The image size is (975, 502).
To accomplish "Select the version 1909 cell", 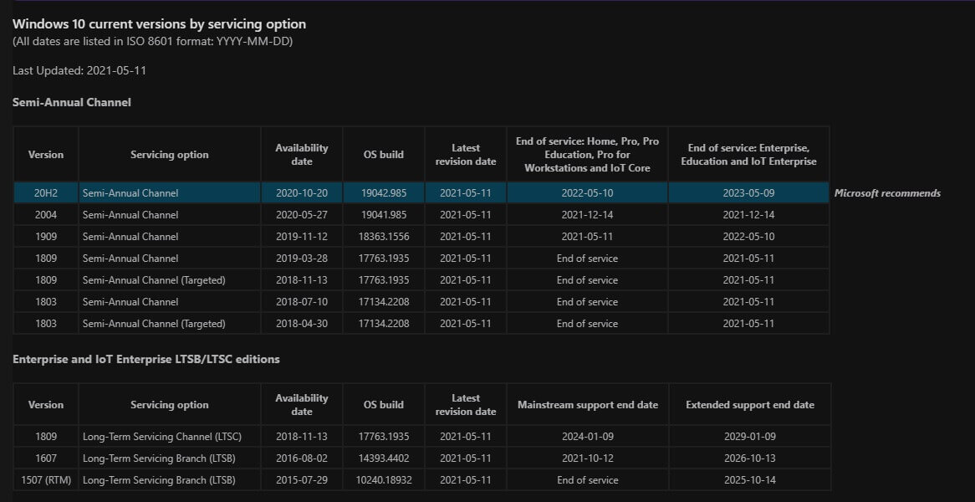I will pos(46,237).
